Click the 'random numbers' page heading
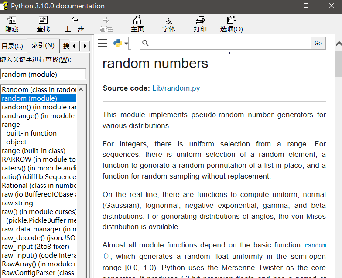The image size is (342, 278). (x=155, y=64)
